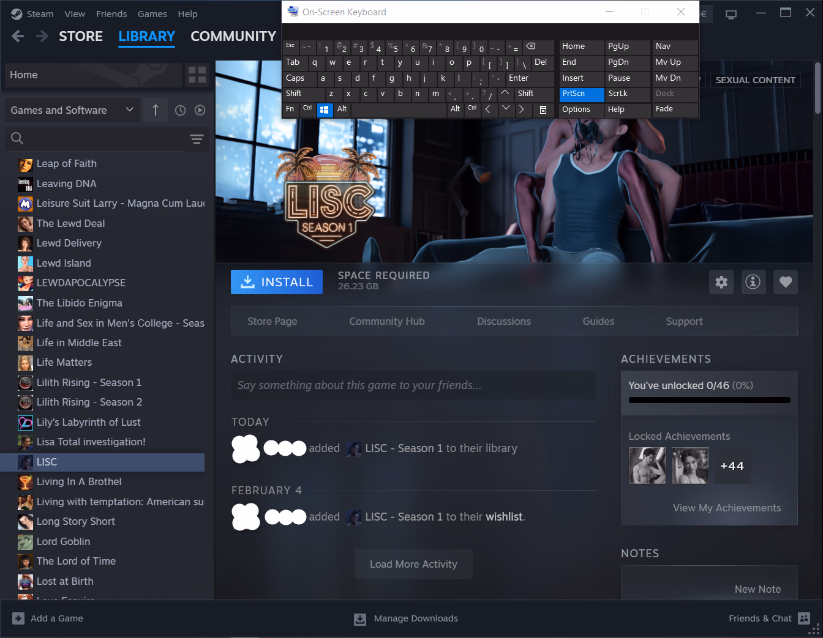Click the right arrow key on On-Screen Keyboard

(522, 110)
